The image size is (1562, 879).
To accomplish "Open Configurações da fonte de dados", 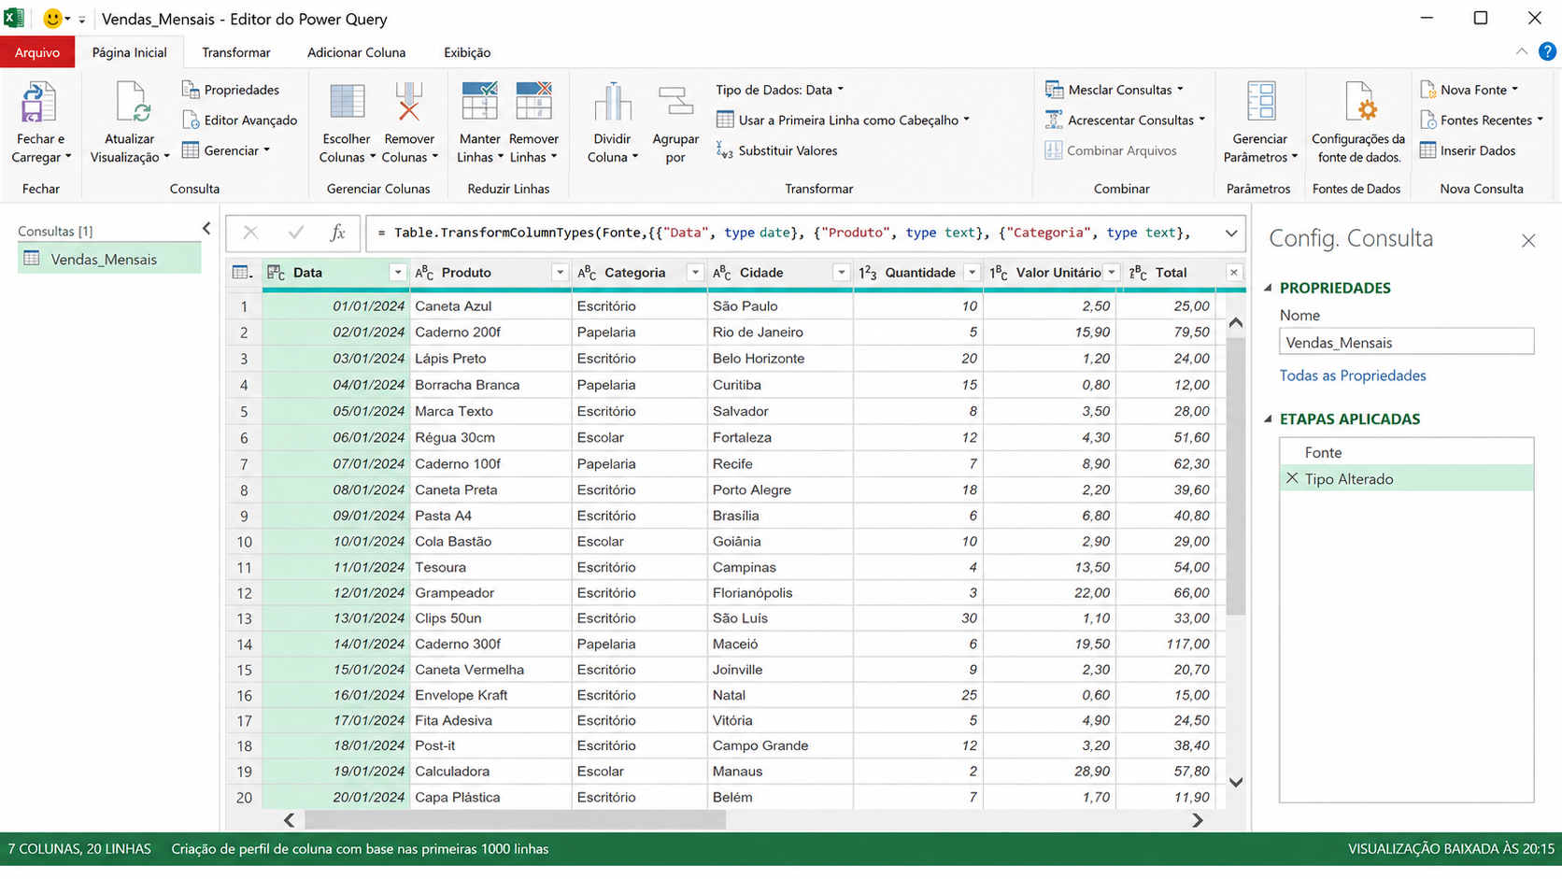I will (x=1357, y=124).
